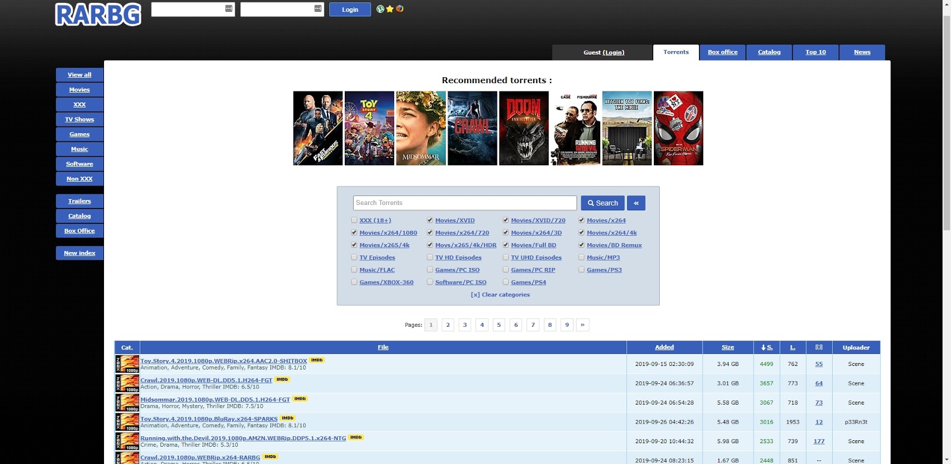Go to page 5 of results
951x464 pixels.
[x=499, y=325]
